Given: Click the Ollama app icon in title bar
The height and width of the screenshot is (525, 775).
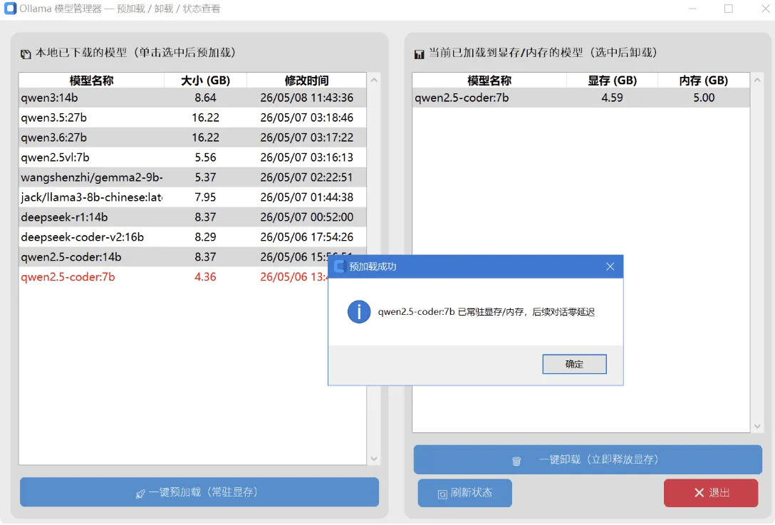Looking at the screenshot, I should coord(10,9).
